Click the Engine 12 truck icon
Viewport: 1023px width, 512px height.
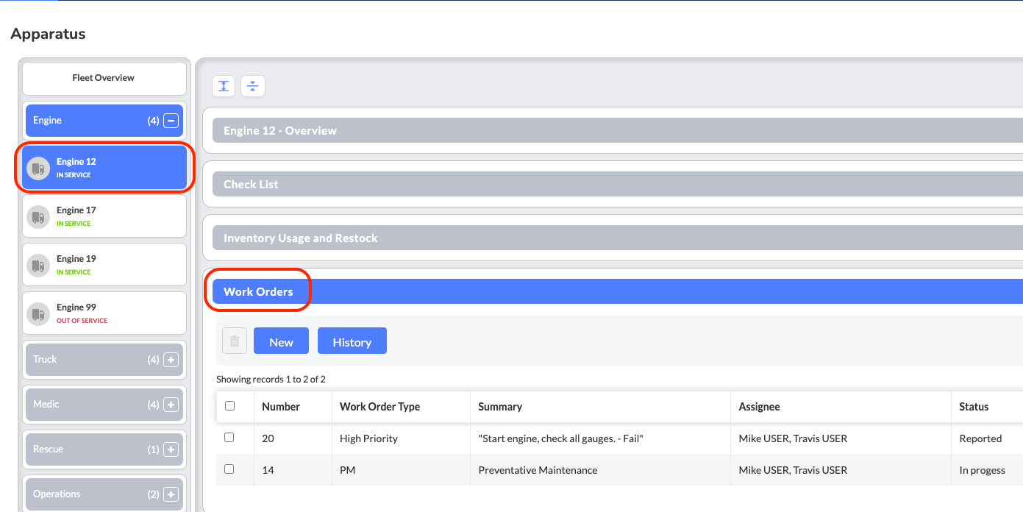tap(38, 168)
